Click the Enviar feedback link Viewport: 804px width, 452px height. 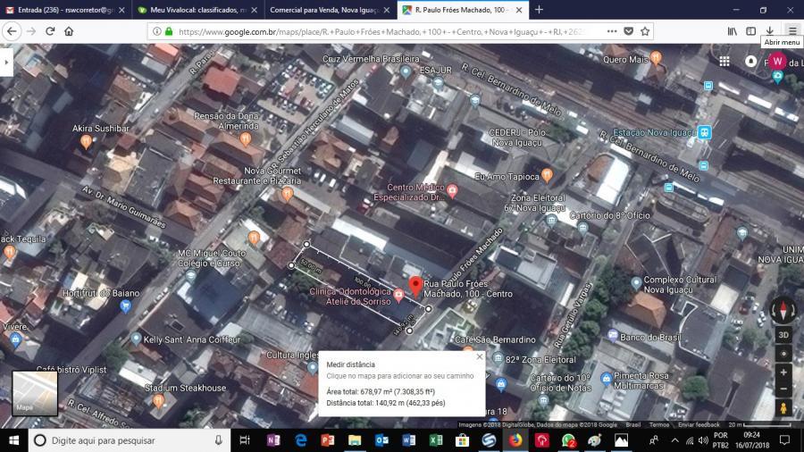pos(701,425)
